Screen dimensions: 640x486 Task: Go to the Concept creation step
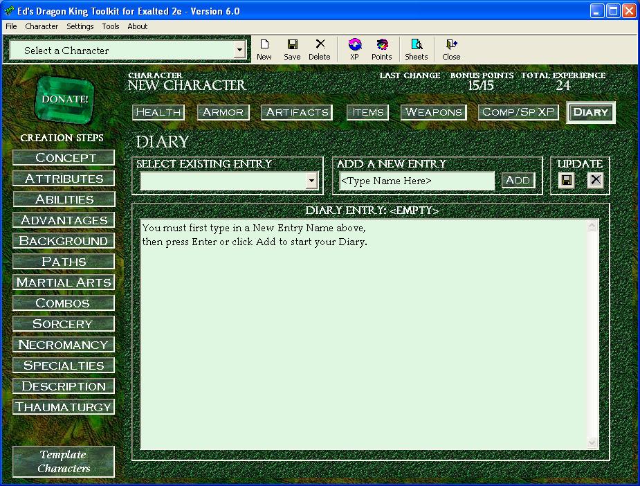64,158
